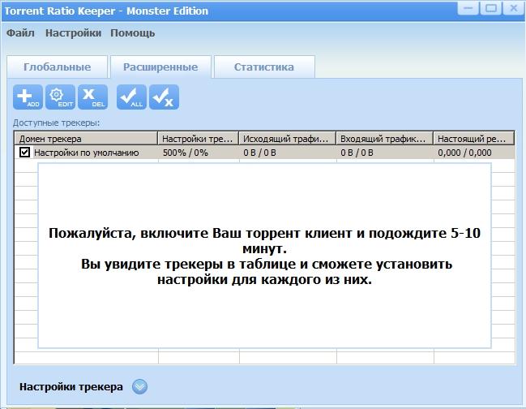Open the Файл menu
This screenshot has width=526, height=409.
[20, 33]
